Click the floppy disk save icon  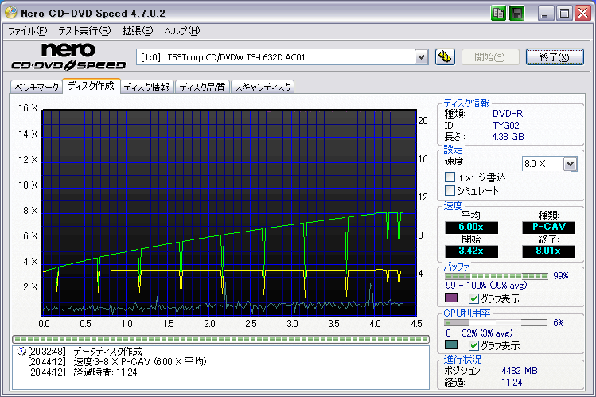coord(516,14)
